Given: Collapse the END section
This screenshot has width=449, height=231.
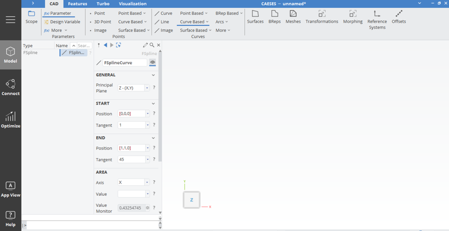Looking at the screenshot, I should [x=153, y=138].
